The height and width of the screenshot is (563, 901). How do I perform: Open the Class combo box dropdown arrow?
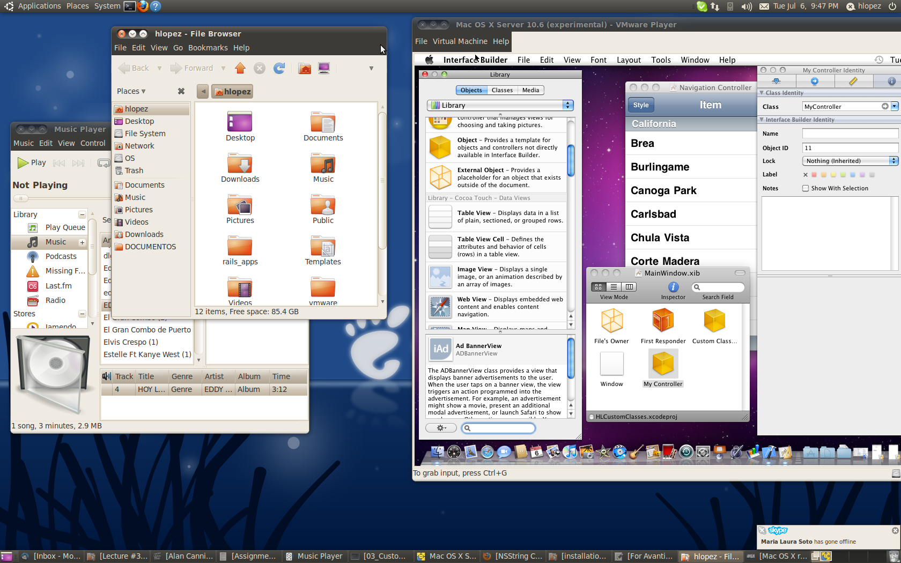(x=895, y=106)
